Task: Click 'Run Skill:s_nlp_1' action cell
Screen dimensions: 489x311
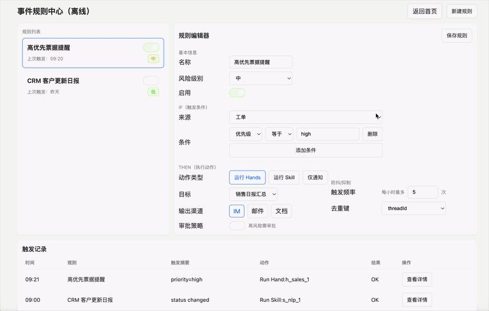Action: pyautogui.click(x=280, y=300)
